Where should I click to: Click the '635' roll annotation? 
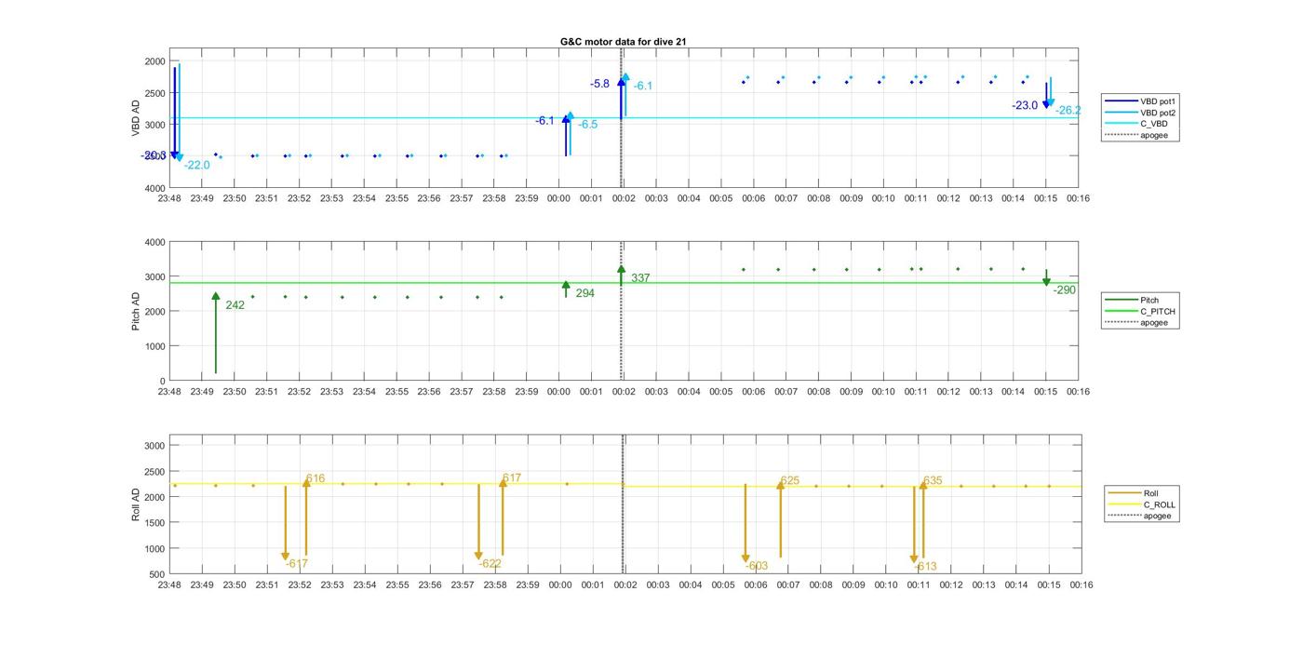pyautogui.click(x=933, y=481)
